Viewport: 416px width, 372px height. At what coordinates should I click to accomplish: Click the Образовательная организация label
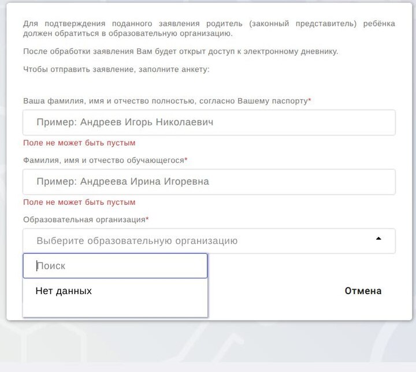point(86,220)
